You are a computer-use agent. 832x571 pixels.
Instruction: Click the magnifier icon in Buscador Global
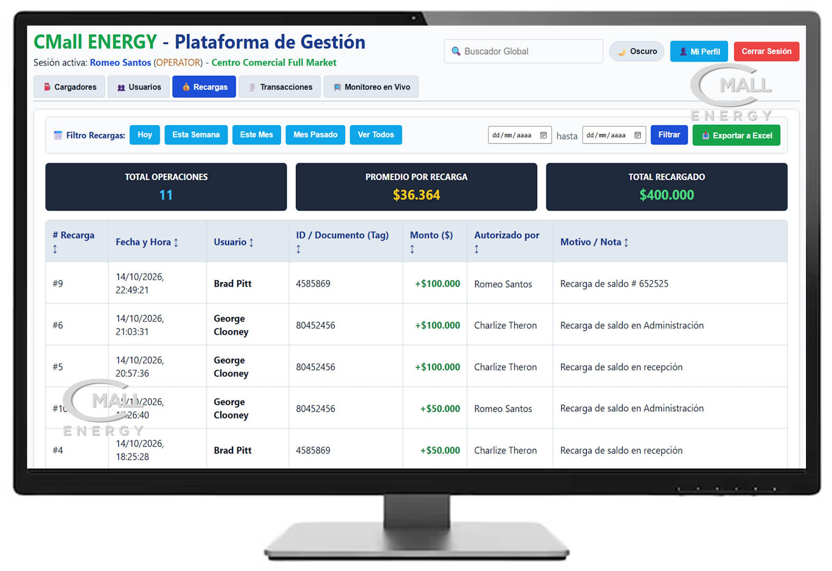(x=456, y=51)
